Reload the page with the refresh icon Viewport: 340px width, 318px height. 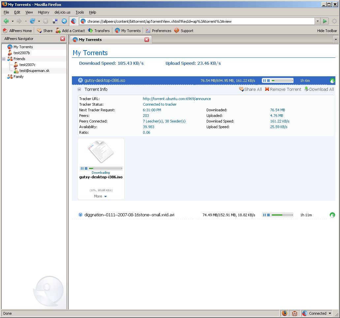click(x=33, y=21)
